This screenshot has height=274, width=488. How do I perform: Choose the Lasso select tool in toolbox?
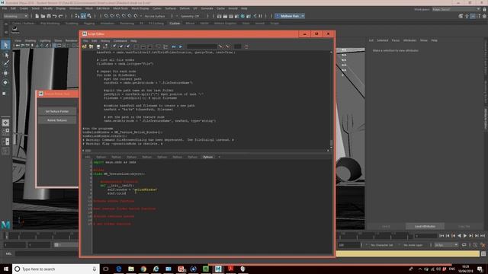coord(5,55)
